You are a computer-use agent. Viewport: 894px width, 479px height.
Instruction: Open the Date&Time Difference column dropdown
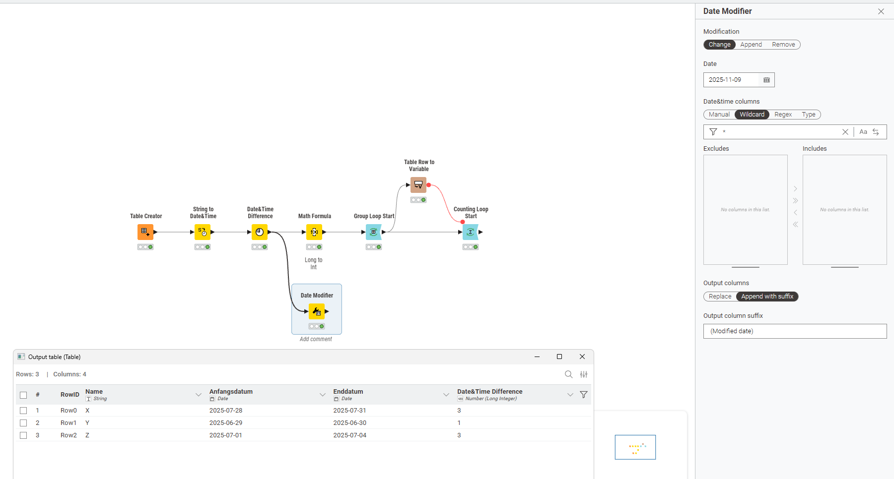click(570, 395)
